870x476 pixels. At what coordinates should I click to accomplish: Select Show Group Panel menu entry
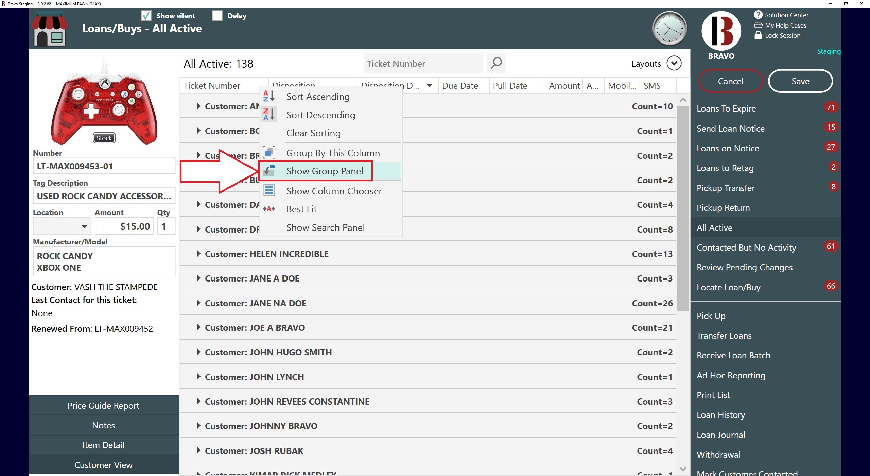tap(331, 171)
